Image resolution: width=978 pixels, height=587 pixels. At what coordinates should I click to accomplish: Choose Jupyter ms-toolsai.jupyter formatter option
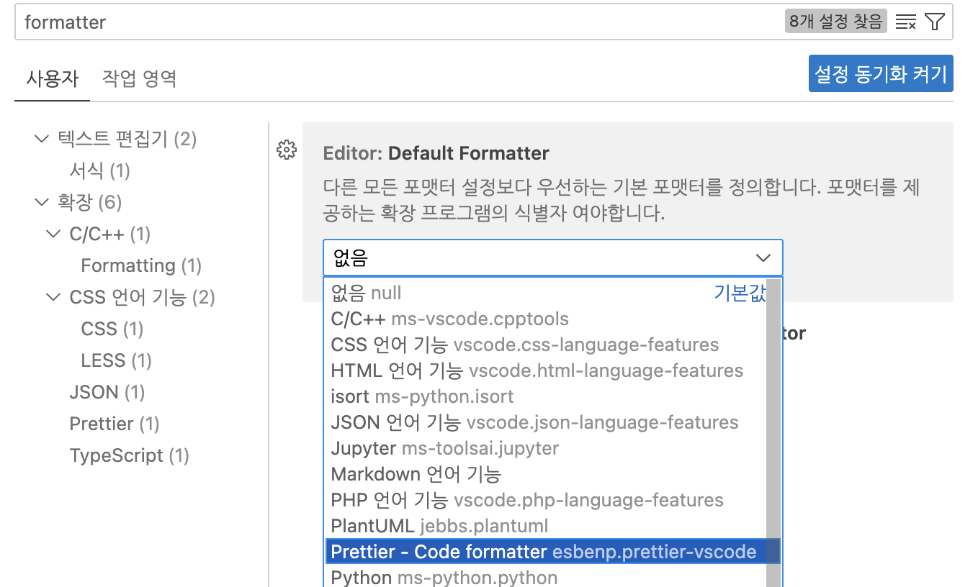click(x=547, y=448)
